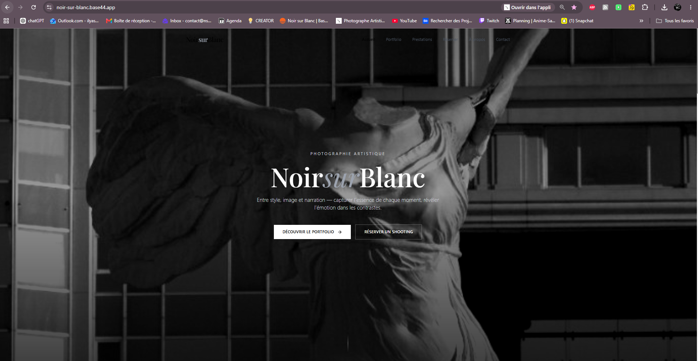
Task: Open the Outlook.com bookmark
Action: [74, 21]
